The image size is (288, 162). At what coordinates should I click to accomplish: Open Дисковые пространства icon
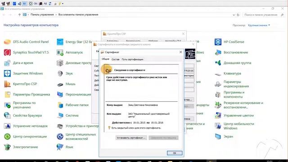point(60,63)
